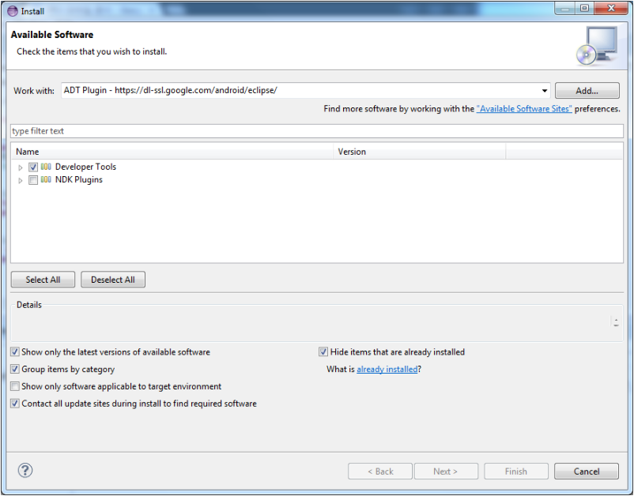The height and width of the screenshot is (496, 634).
Task: Open the Available Software Sites link
Action: (x=524, y=109)
